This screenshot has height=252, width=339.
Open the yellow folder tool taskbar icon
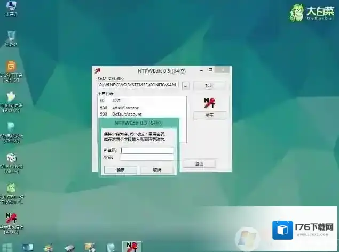[x=90, y=247]
